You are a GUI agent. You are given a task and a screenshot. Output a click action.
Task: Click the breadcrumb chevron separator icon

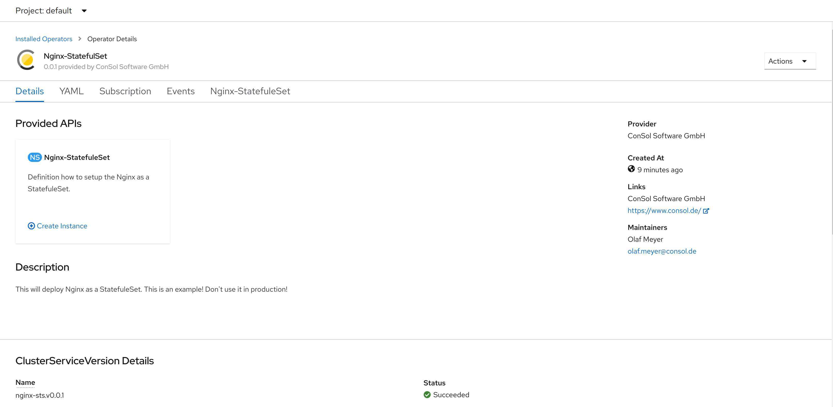tap(80, 39)
